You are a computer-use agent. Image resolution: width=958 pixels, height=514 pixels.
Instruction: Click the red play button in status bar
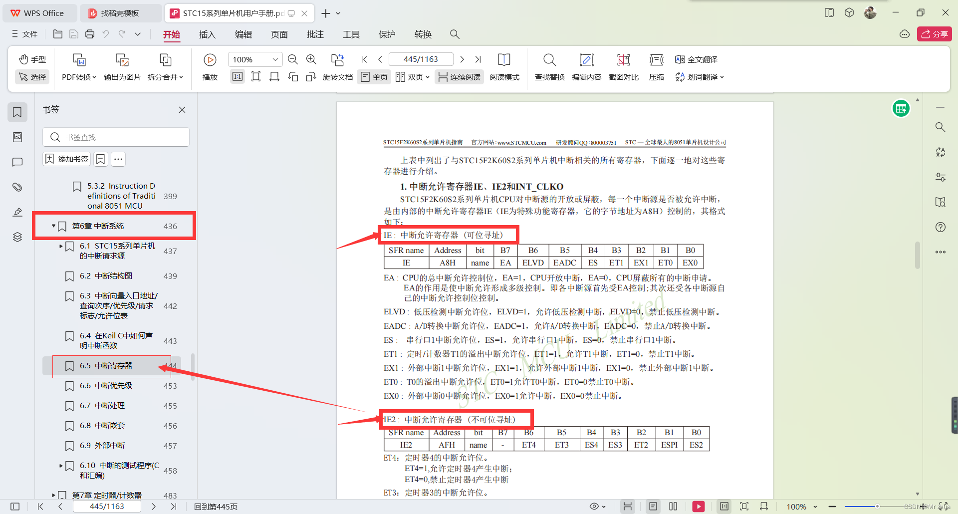[x=699, y=507]
